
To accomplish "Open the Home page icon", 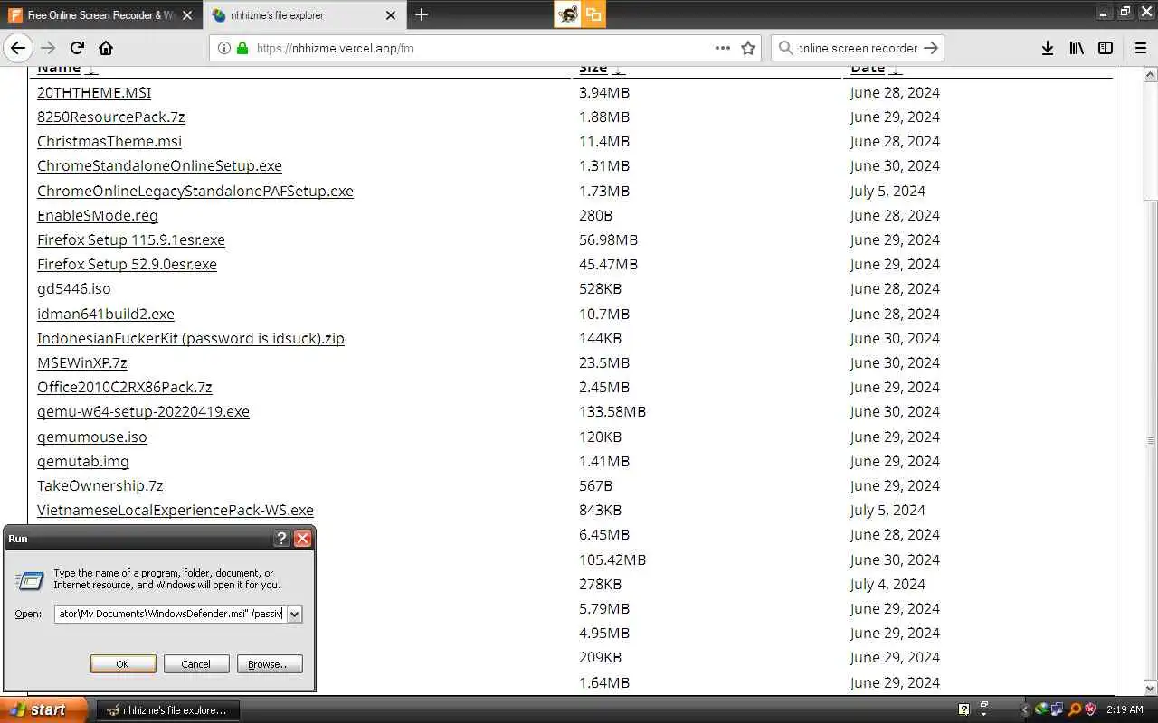I will point(106,48).
